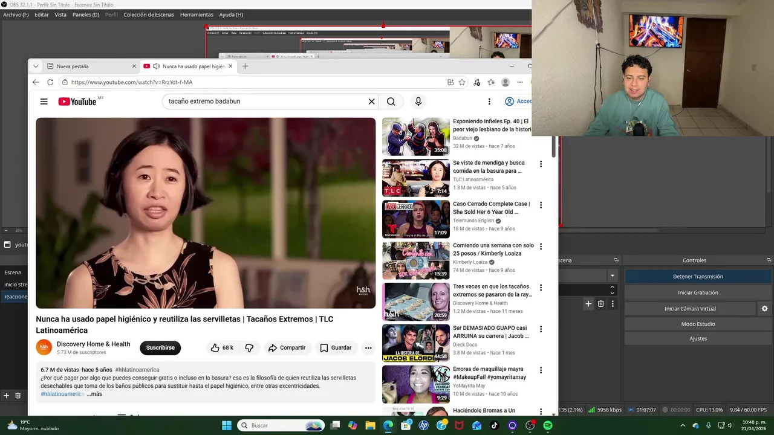The width and height of the screenshot is (774, 435).
Task: Close the Nueva pestaña tab
Action: 134,66
